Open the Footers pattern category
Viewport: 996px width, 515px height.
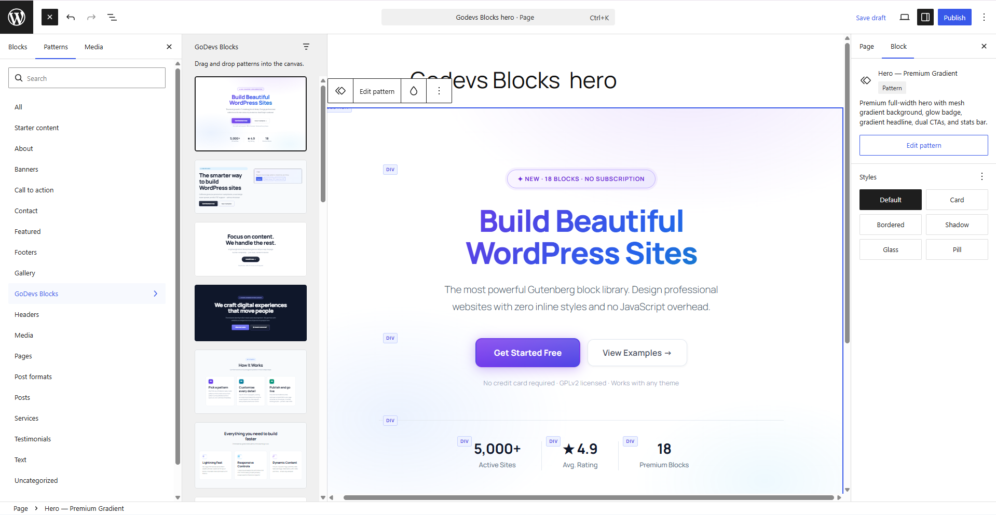87,252
